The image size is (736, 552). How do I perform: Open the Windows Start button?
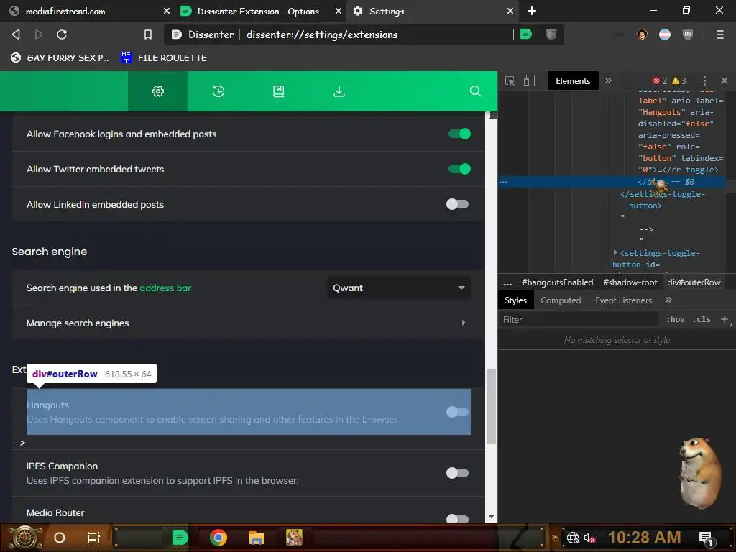25,538
